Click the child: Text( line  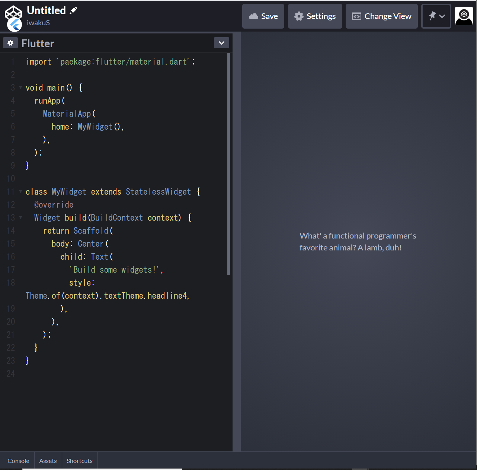pyautogui.click(x=87, y=257)
